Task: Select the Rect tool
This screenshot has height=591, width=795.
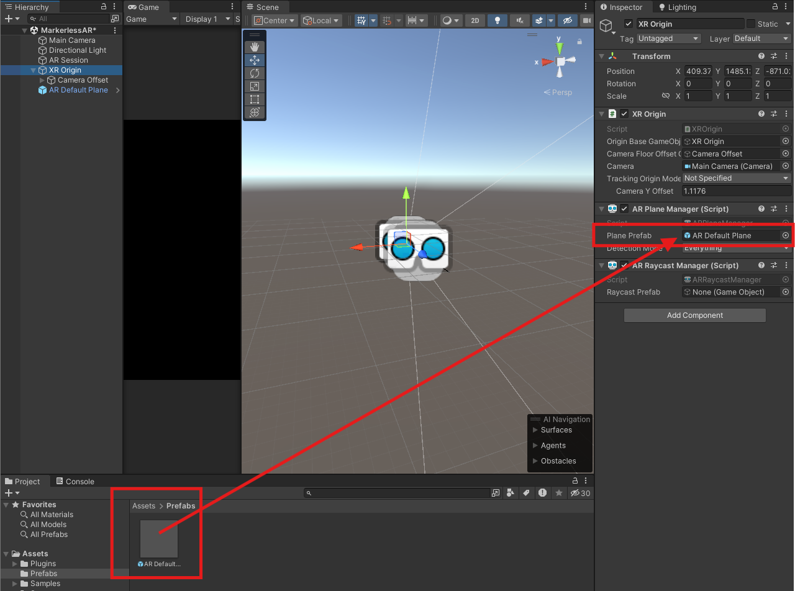Action: 254,99
